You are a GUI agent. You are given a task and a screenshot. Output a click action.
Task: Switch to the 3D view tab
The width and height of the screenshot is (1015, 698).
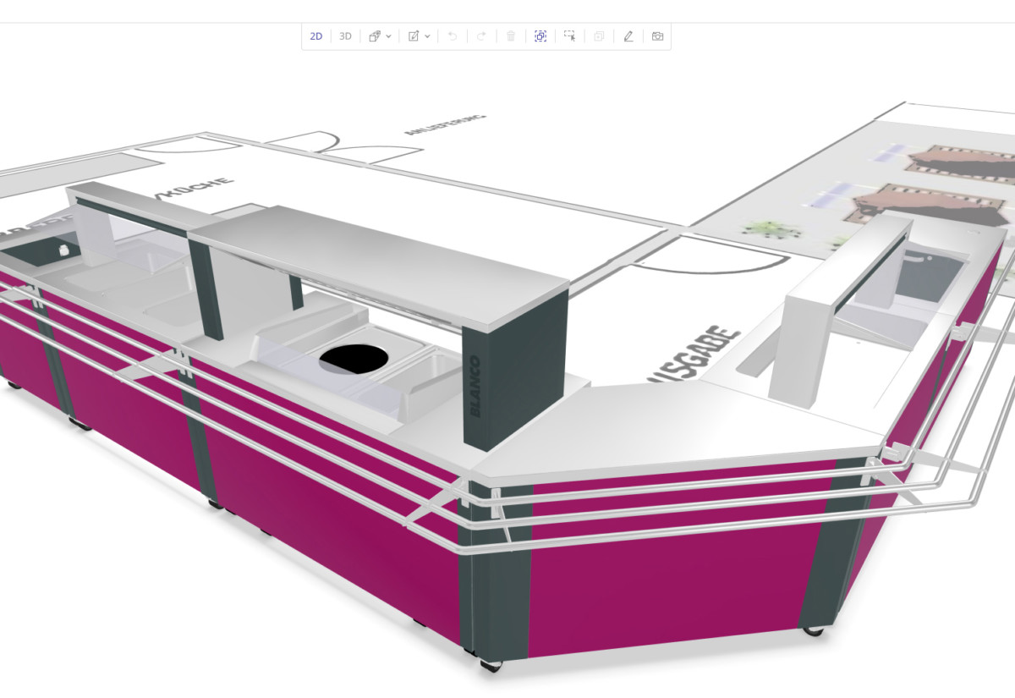coord(344,36)
